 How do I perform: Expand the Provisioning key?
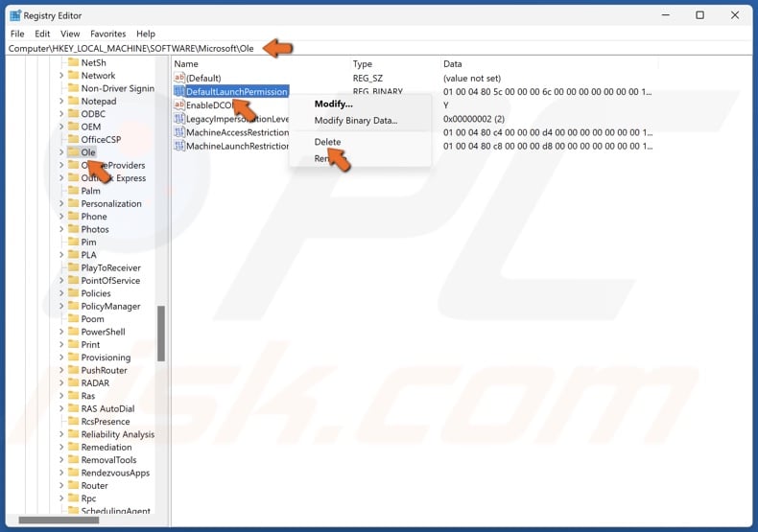point(61,358)
